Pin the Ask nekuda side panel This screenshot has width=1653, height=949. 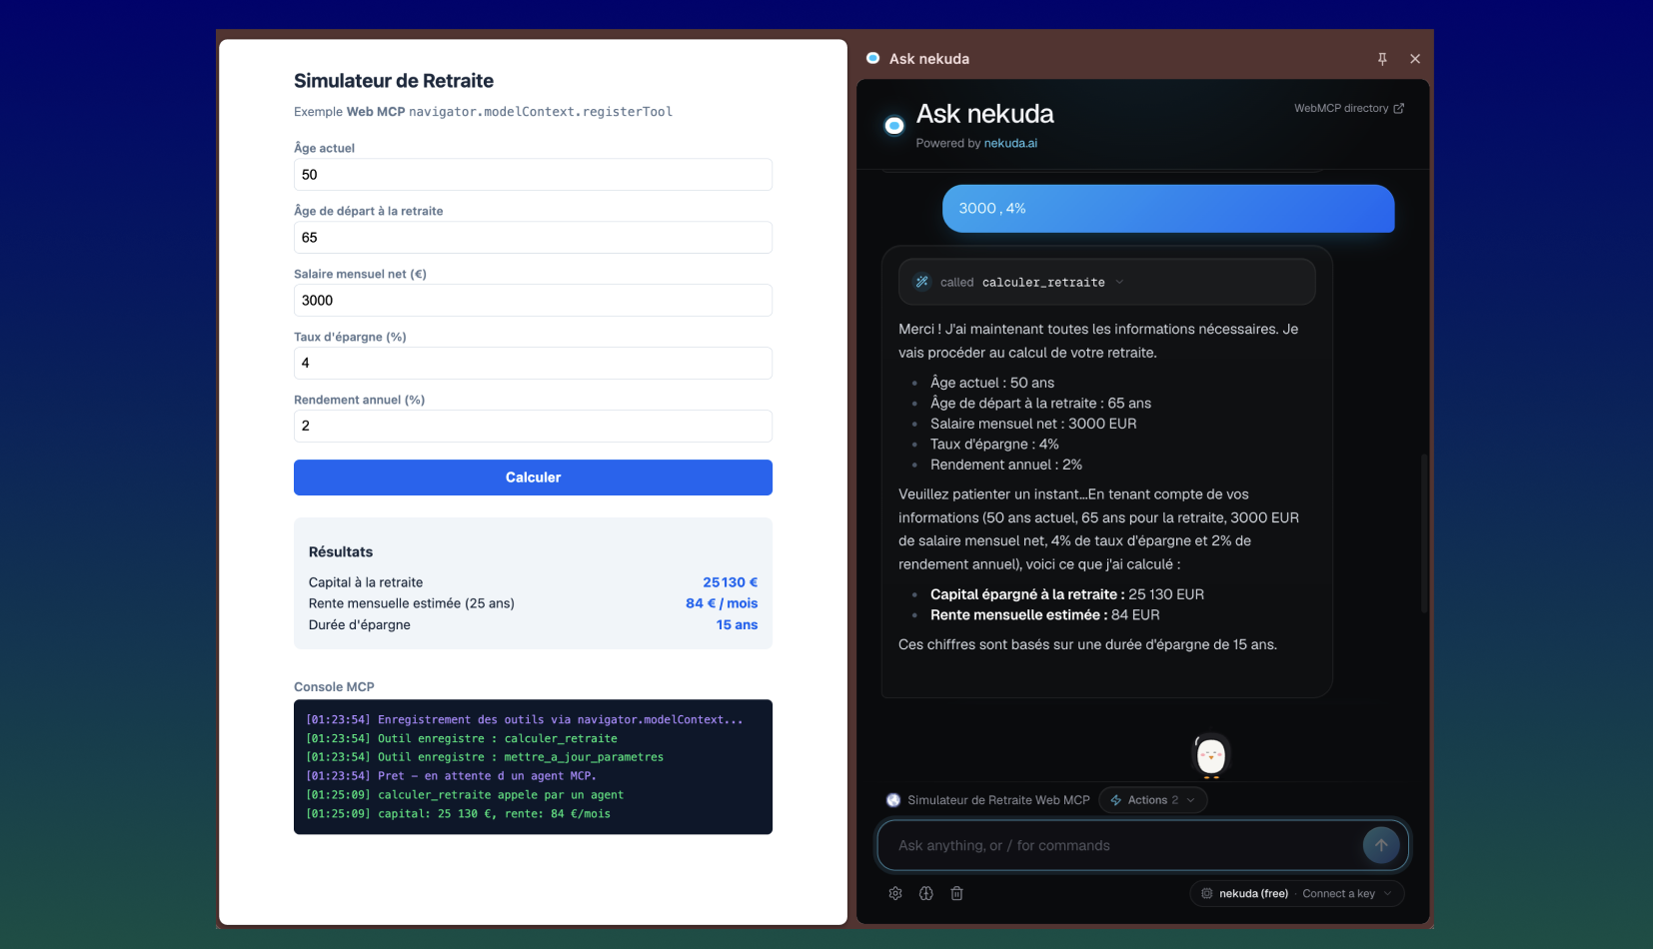click(1382, 59)
